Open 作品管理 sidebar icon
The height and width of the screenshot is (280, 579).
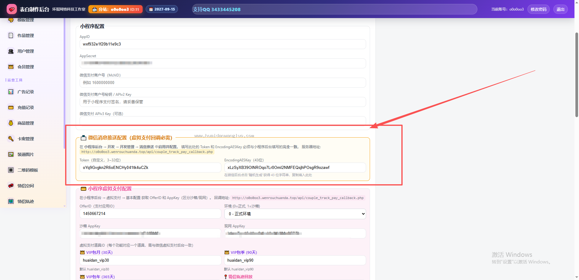click(x=11, y=36)
